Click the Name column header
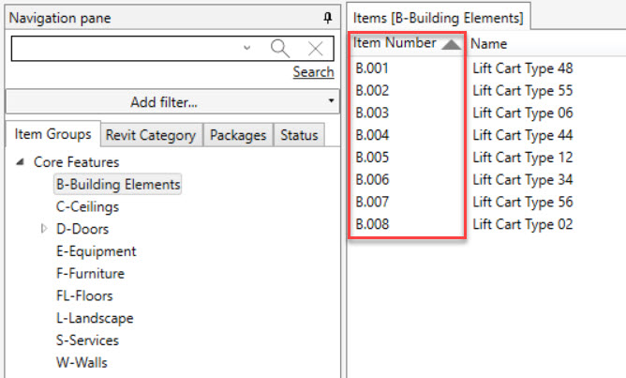 488,43
